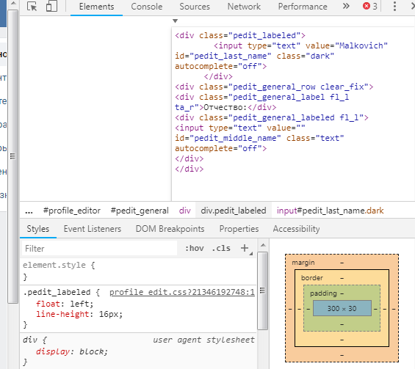
Task: Click the breadcrumb ellipsis to show ancestors
Action: coord(29,211)
